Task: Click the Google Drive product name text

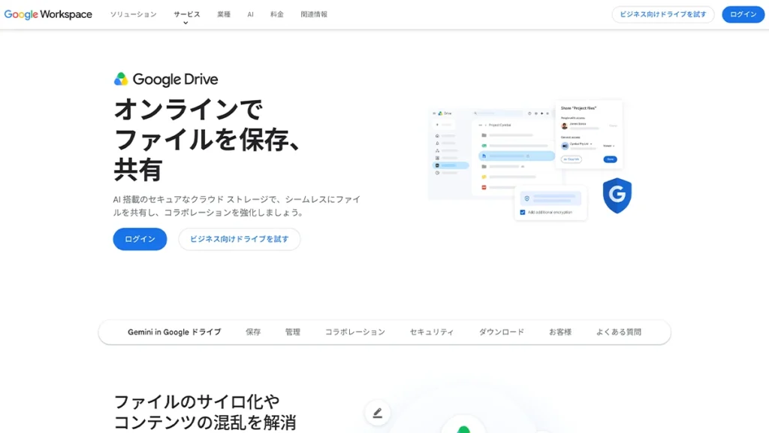Action: [x=175, y=79]
